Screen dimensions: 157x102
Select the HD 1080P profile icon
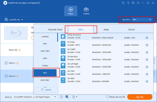coord(63,51)
